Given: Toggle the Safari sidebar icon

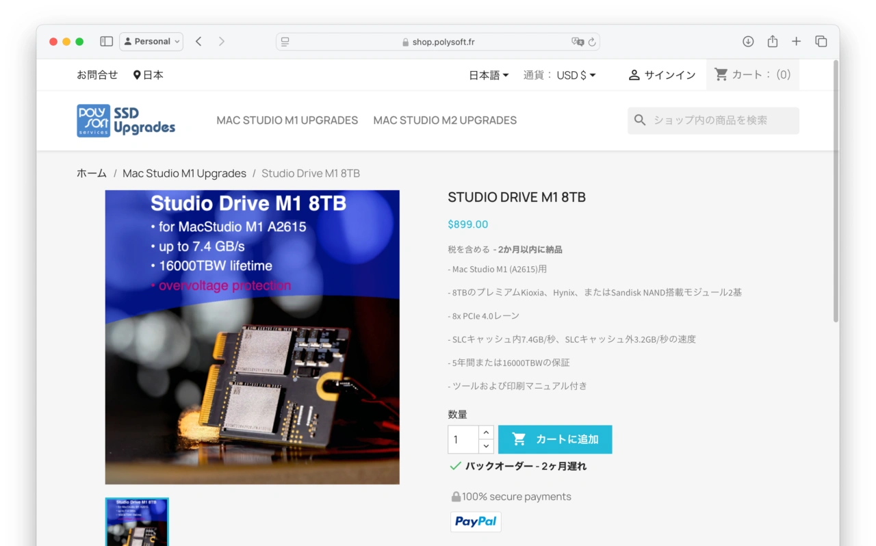Looking at the screenshot, I should 106,42.
